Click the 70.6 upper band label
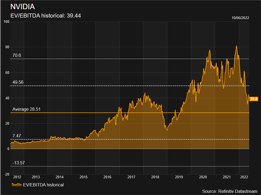Screen dimensions: 261x195 pos(17,55)
